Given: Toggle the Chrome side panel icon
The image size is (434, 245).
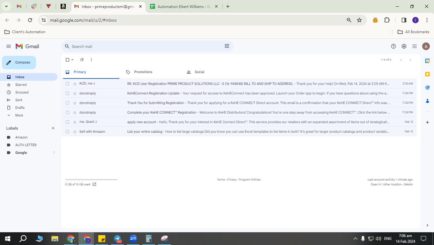Looking at the screenshot, I should (404, 20).
